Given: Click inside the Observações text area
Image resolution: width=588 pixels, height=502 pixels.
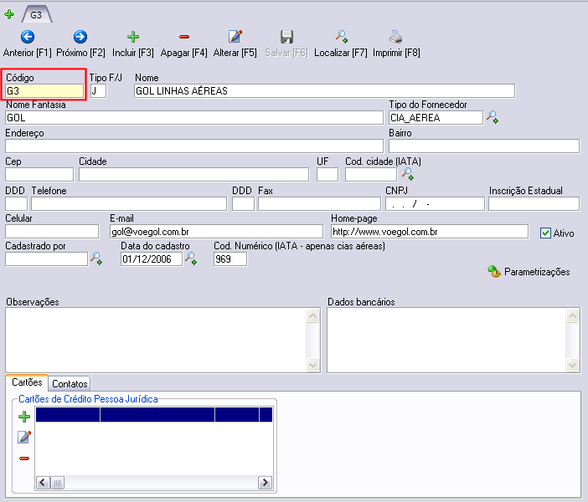Looking at the screenshot, I should [156, 341].
